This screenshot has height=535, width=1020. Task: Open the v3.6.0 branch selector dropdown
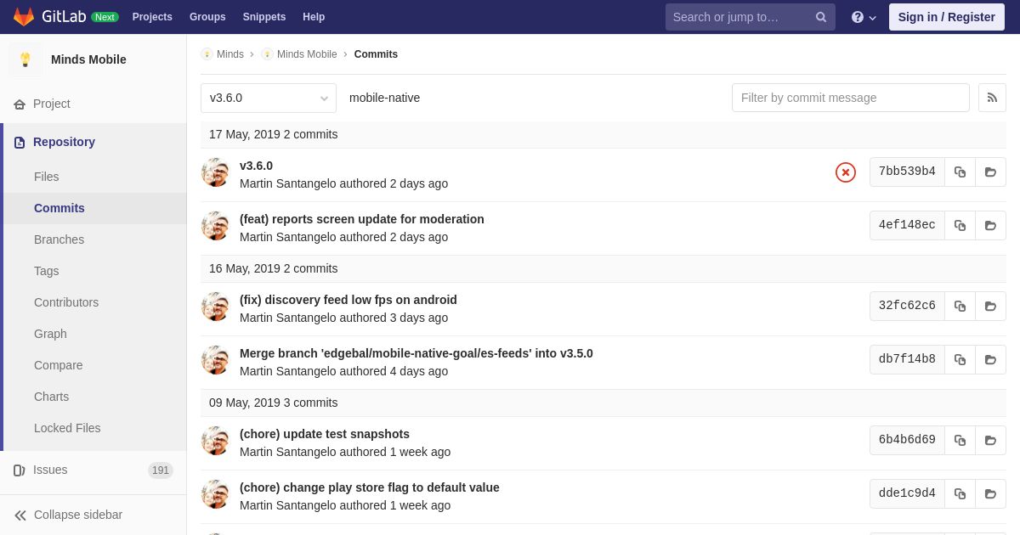(x=269, y=98)
